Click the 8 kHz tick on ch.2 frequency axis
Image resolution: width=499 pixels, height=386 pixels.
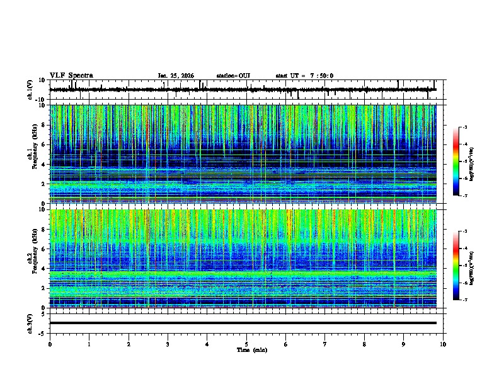coord(44,230)
